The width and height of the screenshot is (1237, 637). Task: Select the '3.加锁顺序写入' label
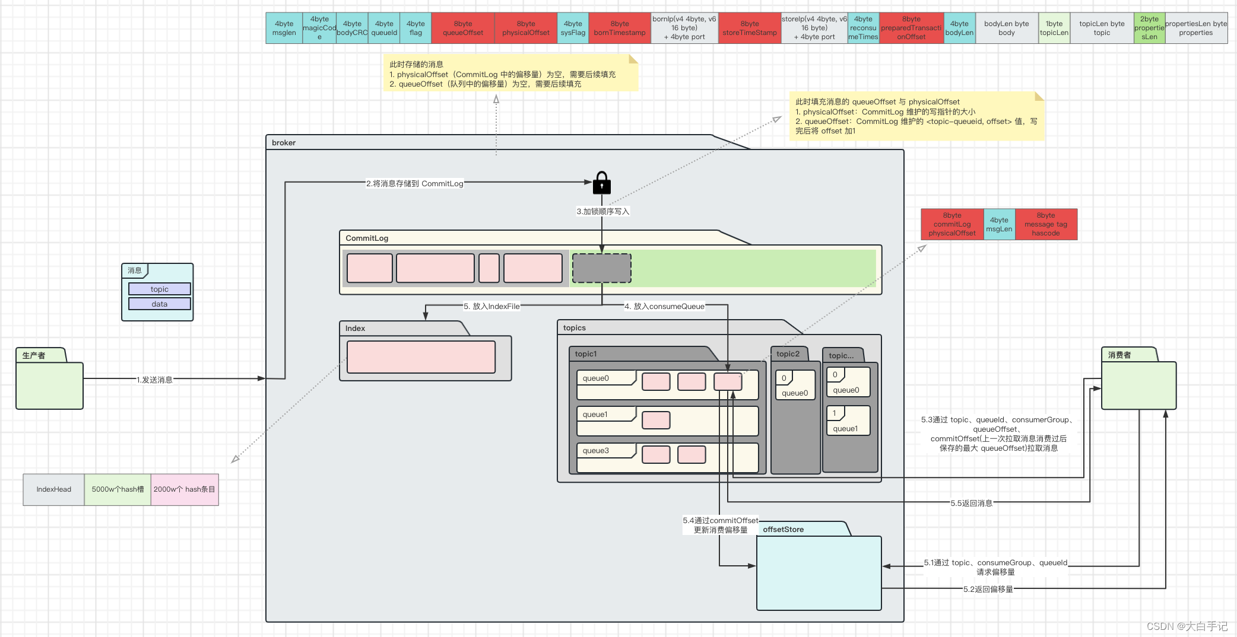point(602,211)
